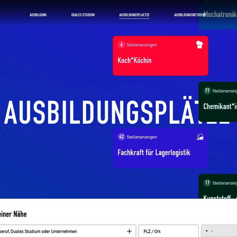This screenshot has height=237, width=237.
Task: Click the 17 job count badge
Action: (x=207, y=183)
